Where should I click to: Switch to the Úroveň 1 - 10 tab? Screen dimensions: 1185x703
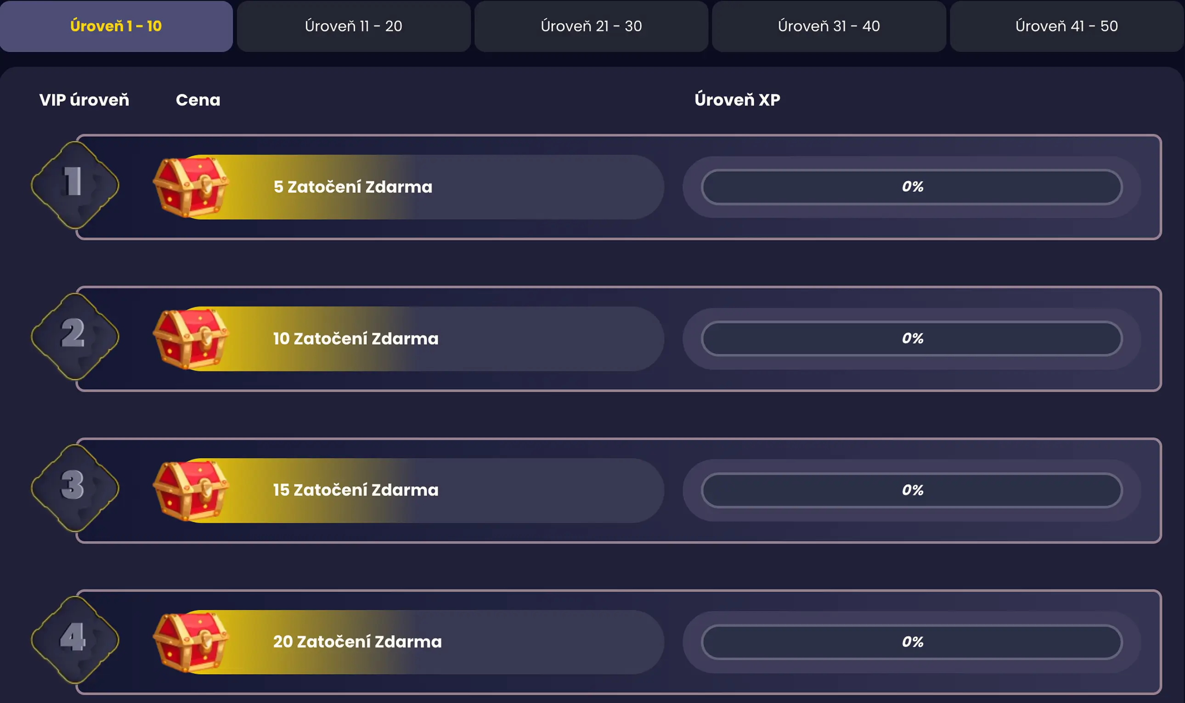[116, 26]
